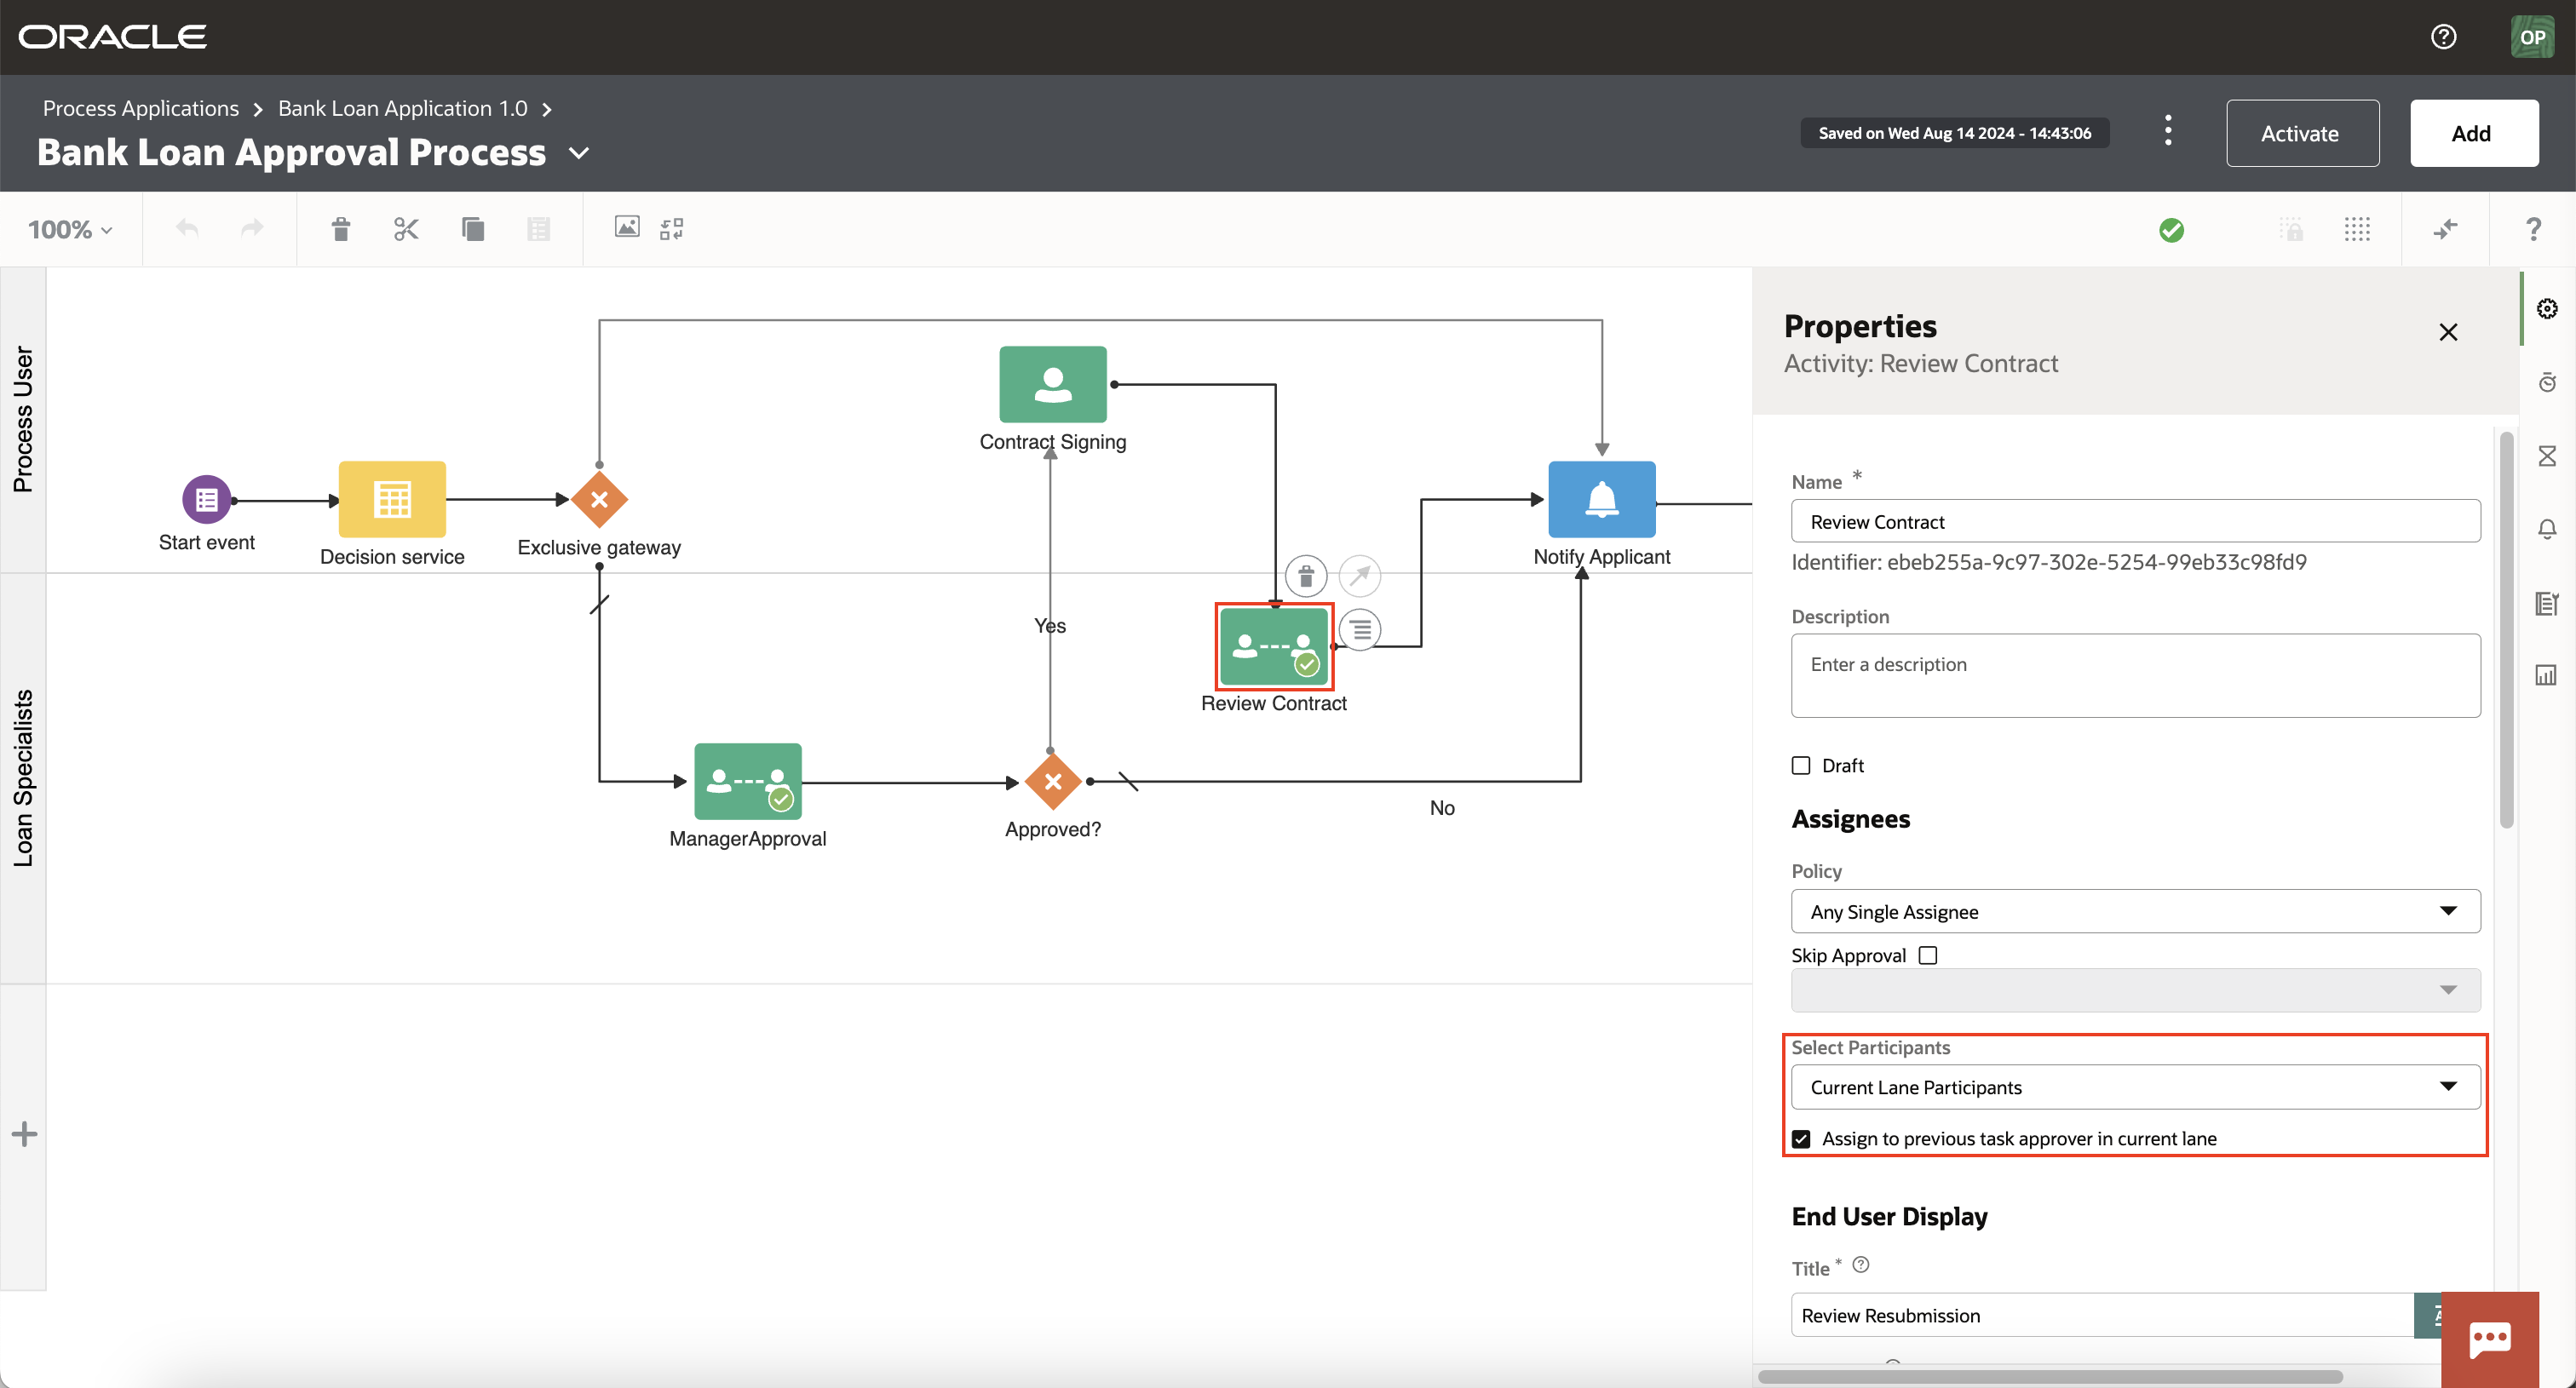Open the three-dot options menu
Image resolution: width=2576 pixels, height=1388 pixels.
pos(2167,131)
